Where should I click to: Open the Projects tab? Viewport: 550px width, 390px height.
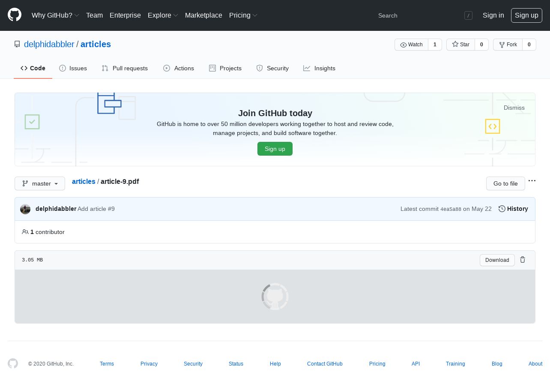225,68
